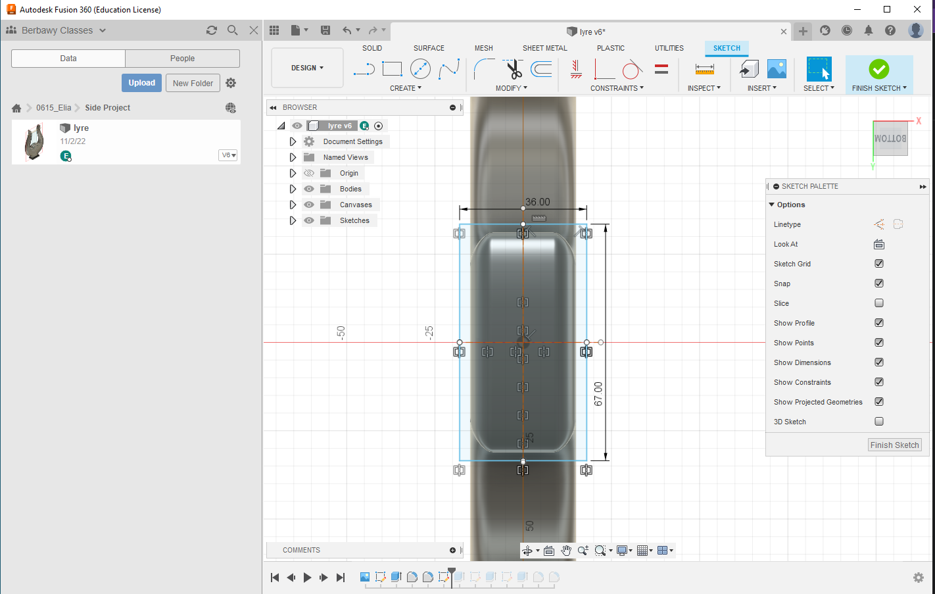Open the SHEET METAL tab

544,48
